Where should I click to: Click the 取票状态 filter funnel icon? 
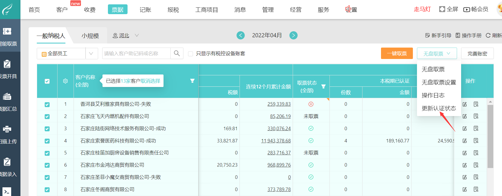tap(323, 86)
